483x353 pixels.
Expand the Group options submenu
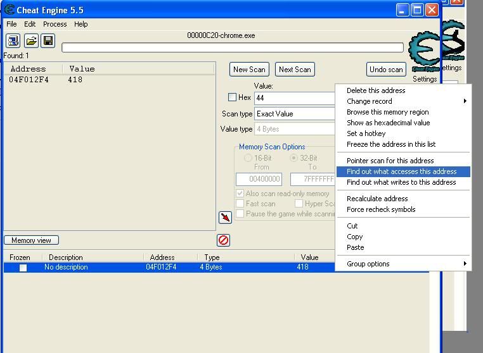(x=404, y=264)
